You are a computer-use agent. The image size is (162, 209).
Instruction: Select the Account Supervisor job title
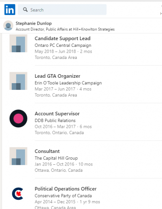(x=57, y=114)
